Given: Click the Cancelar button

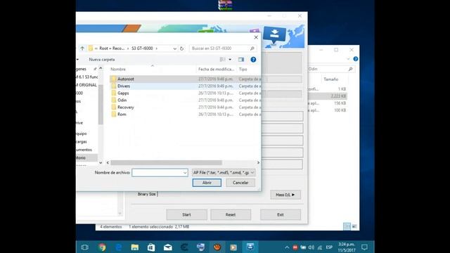Looking at the screenshot, I should [240, 183].
